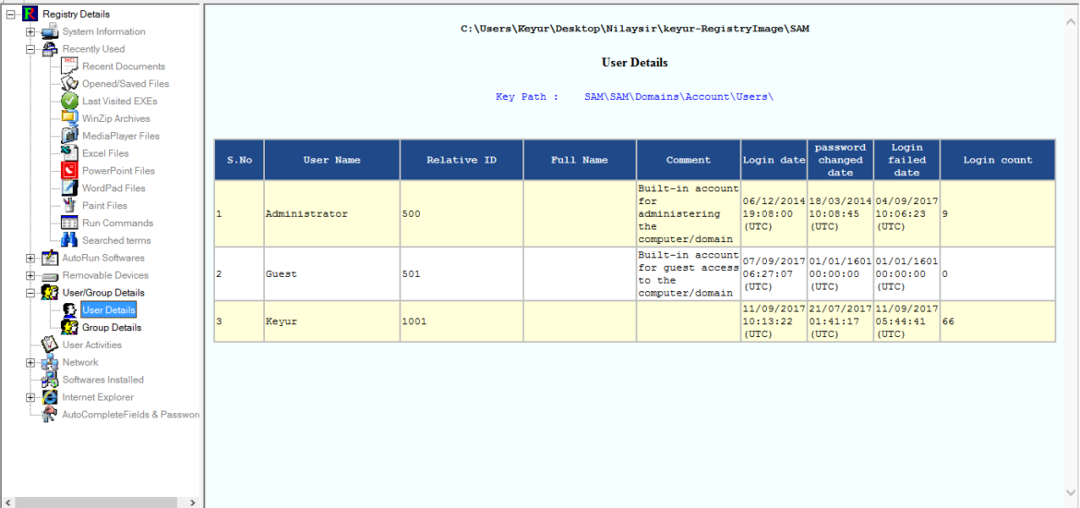Image resolution: width=1080 pixels, height=508 pixels.
Task: Select Group Details in the tree
Action: click(x=112, y=327)
